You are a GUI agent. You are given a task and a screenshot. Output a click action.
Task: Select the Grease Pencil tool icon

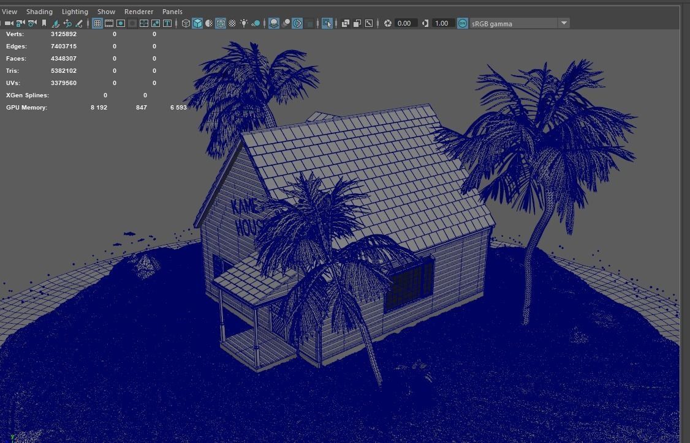pos(79,23)
